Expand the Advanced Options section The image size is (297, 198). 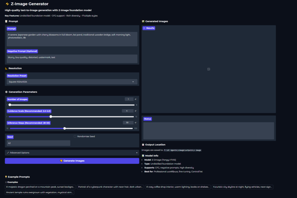point(72,153)
